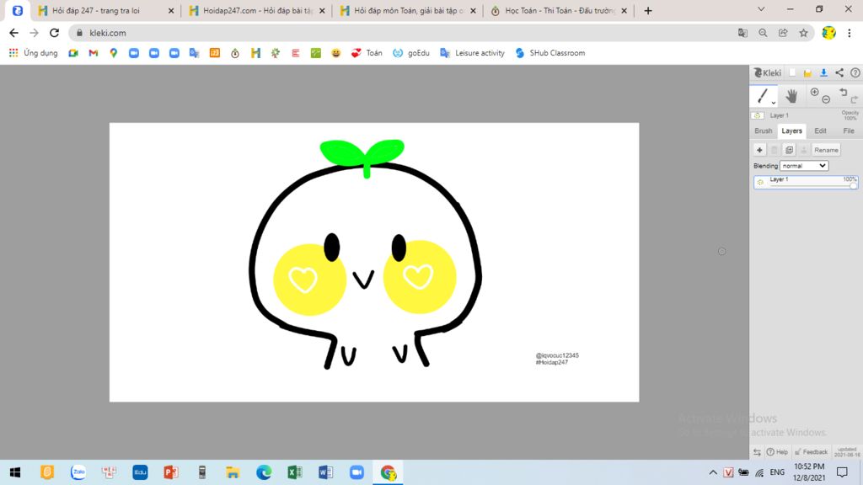Open the Windows notification center
Viewport: 863px width, 485px height.
click(842, 472)
